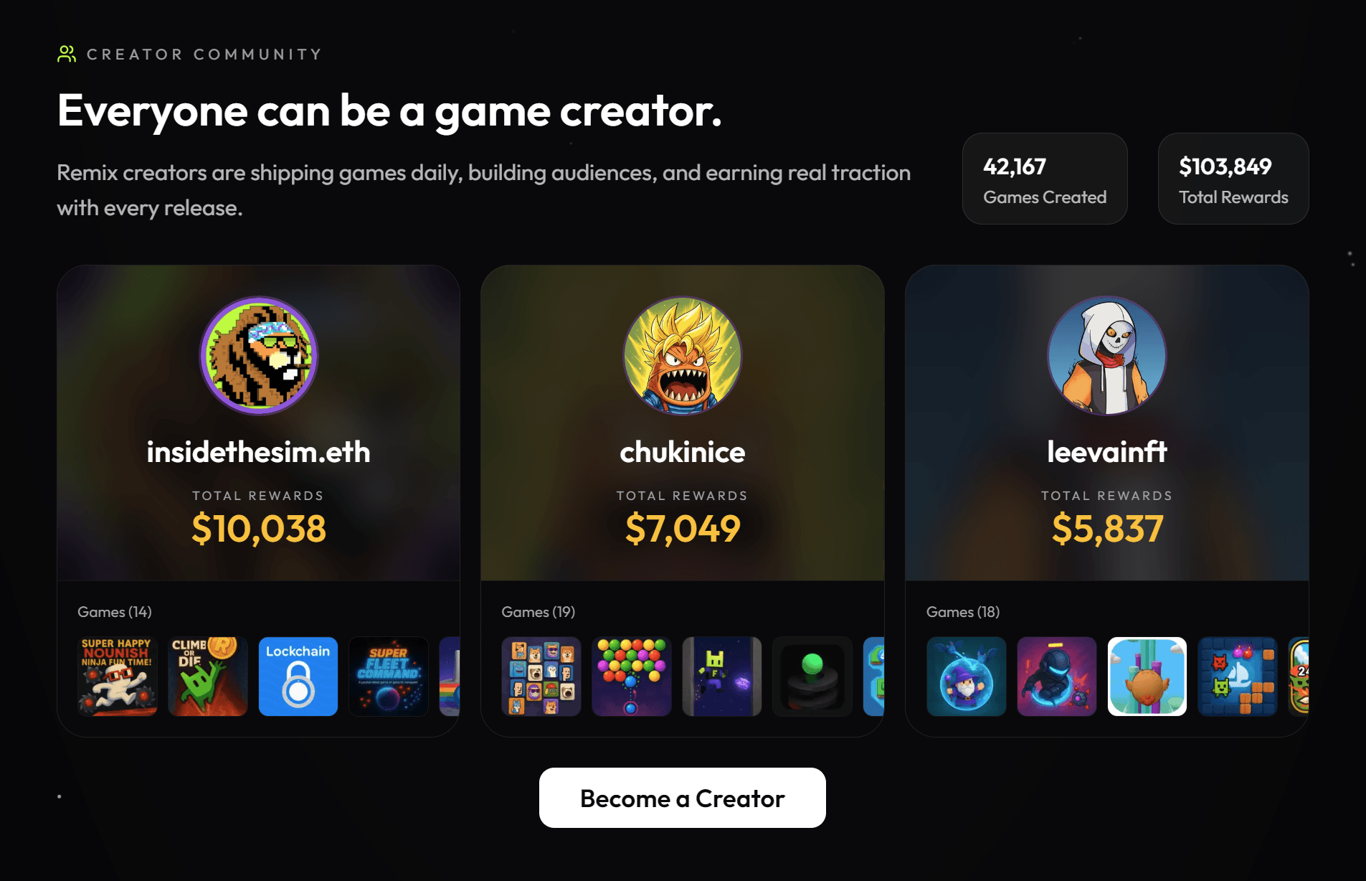View insidethesim.eth lion avatar profile
1366x881 pixels.
259,356
